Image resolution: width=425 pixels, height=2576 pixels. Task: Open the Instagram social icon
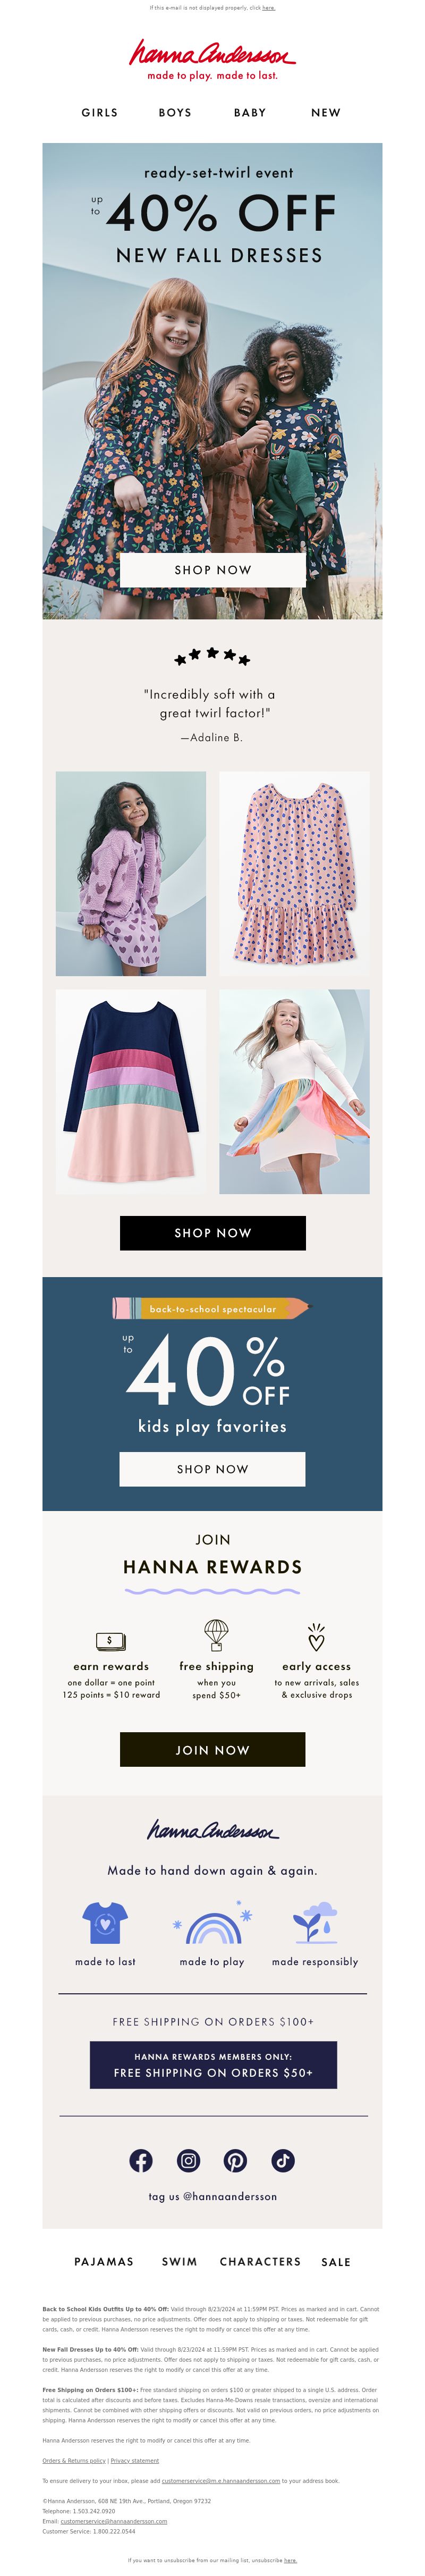pos(188,2160)
